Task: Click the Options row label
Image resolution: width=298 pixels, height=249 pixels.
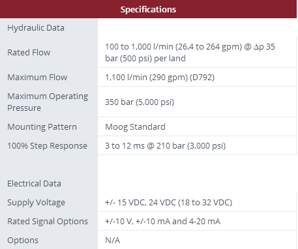Action: pyautogui.click(x=23, y=240)
